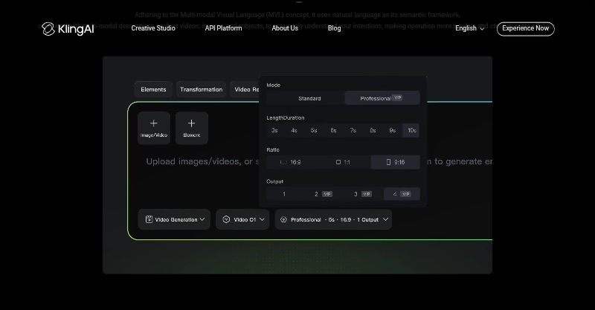The height and width of the screenshot is (310, 595).
Task: Choose the 7s duration
Action: (x=353, y=130)
